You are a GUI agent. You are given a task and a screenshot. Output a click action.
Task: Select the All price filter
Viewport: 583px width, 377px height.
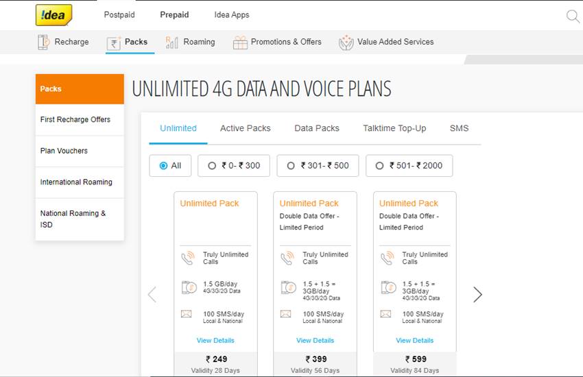(170, 166)
